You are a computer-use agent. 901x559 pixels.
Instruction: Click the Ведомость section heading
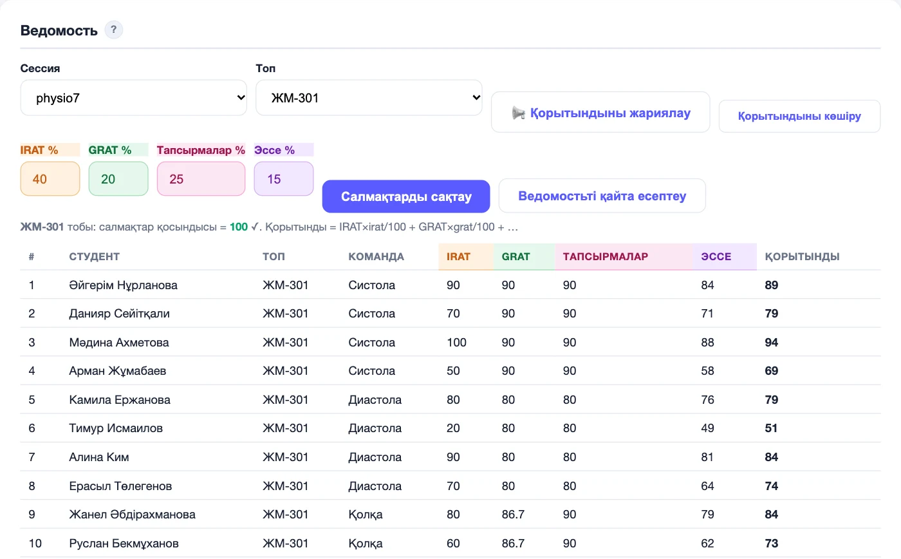(x=59, y=30)
